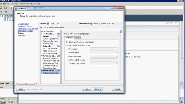Click the source machine icon next to 10.38.17.67

[48, 24]
